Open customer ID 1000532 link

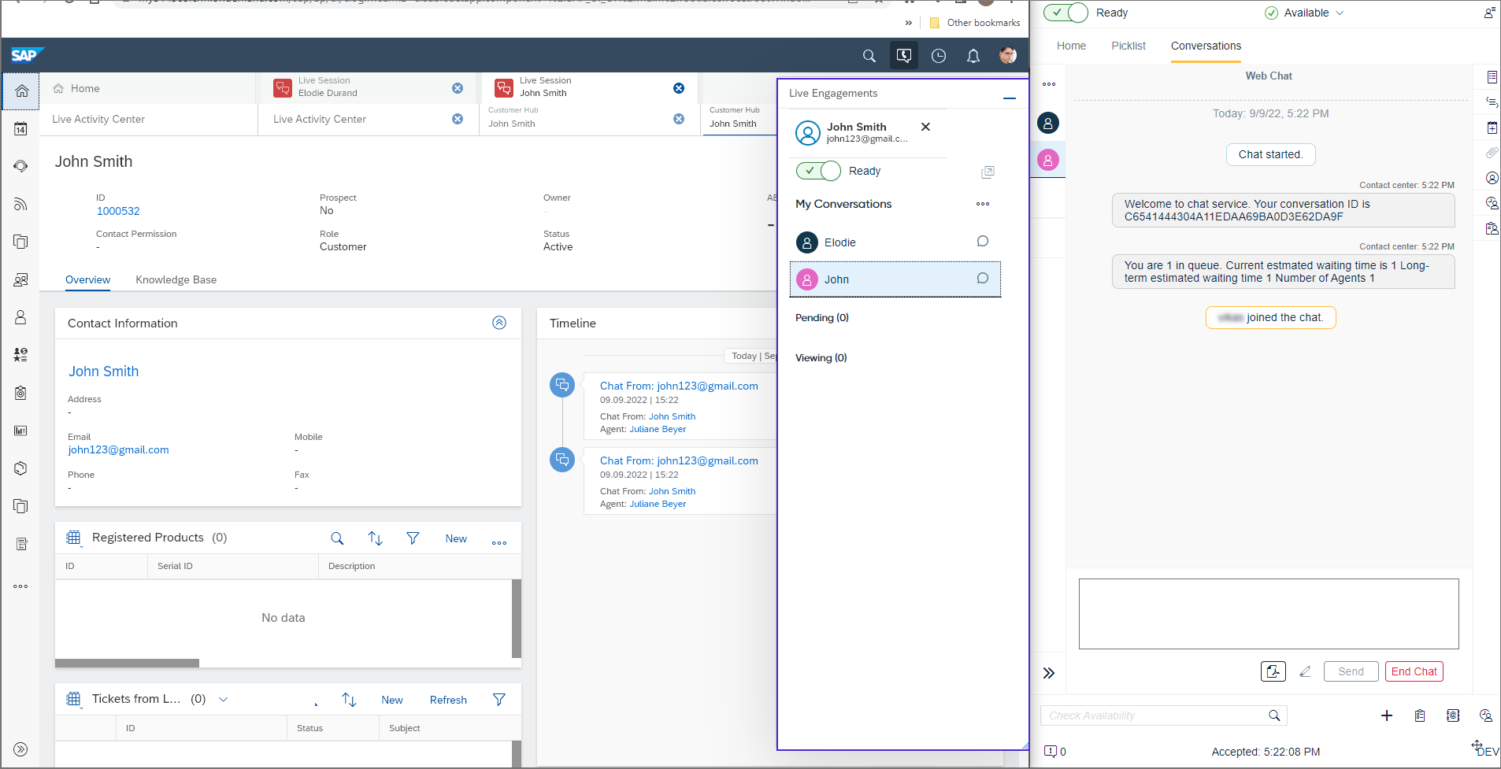point(118,211)
